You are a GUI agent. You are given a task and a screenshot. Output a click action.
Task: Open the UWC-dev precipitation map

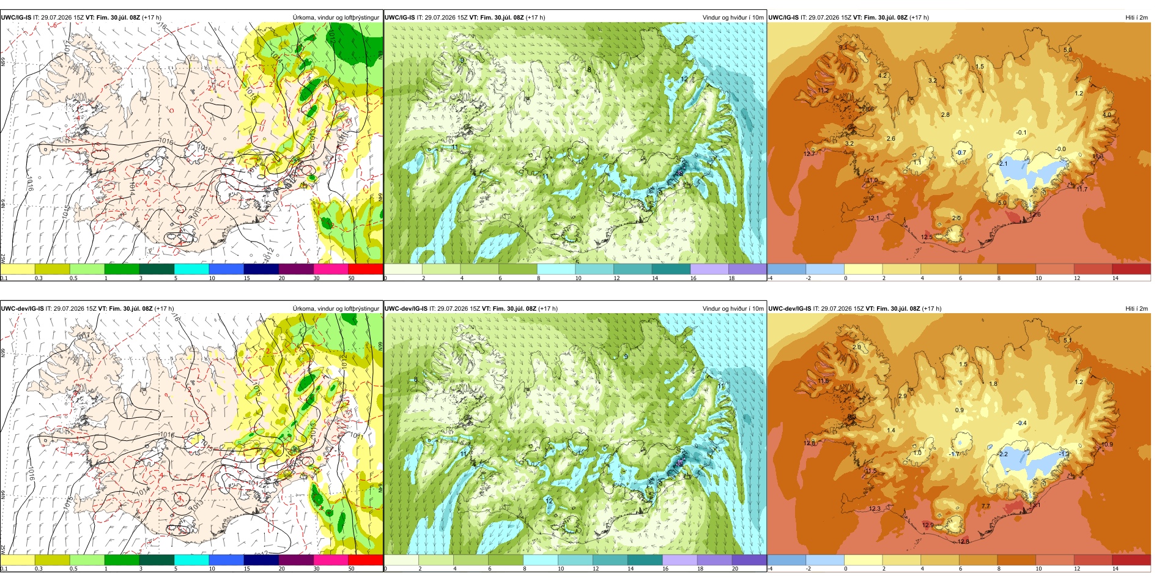pyautogui.click(x=191, y=434)
